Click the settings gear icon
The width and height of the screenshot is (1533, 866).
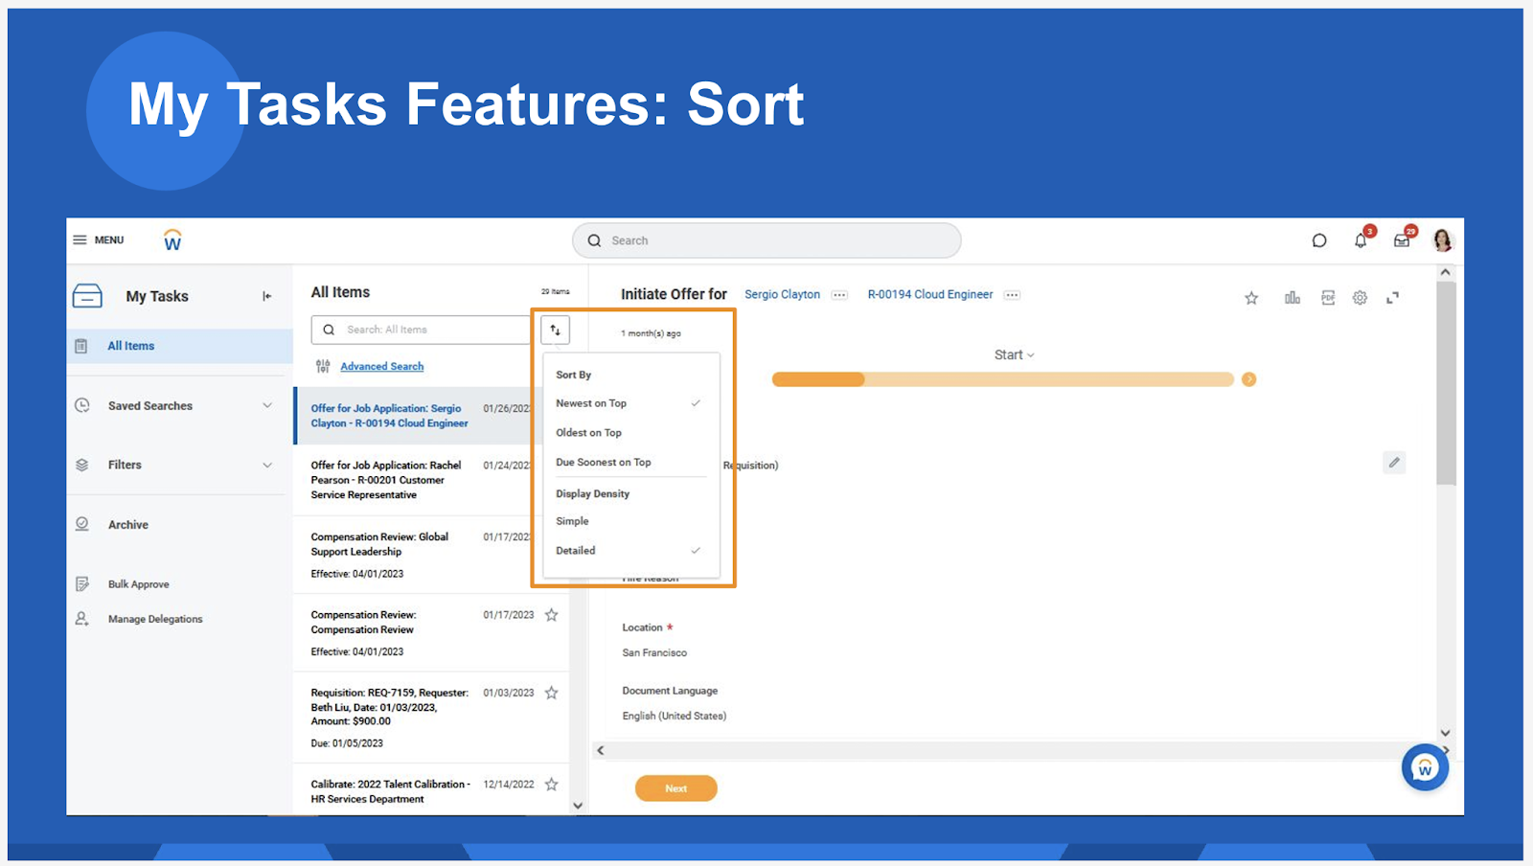(x=1360, y=298)
